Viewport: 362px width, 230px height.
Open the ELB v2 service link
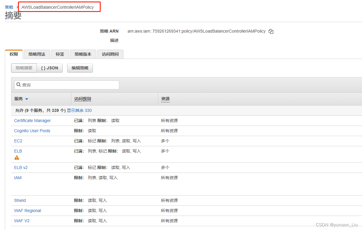(x=21, y=167)
